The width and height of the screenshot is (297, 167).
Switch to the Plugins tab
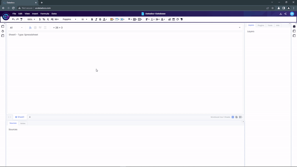(261, 25)
